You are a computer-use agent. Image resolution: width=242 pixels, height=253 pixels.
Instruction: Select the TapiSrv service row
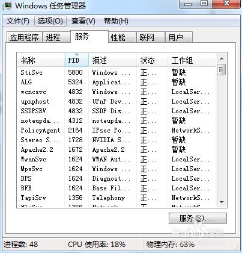pos(116,198)
